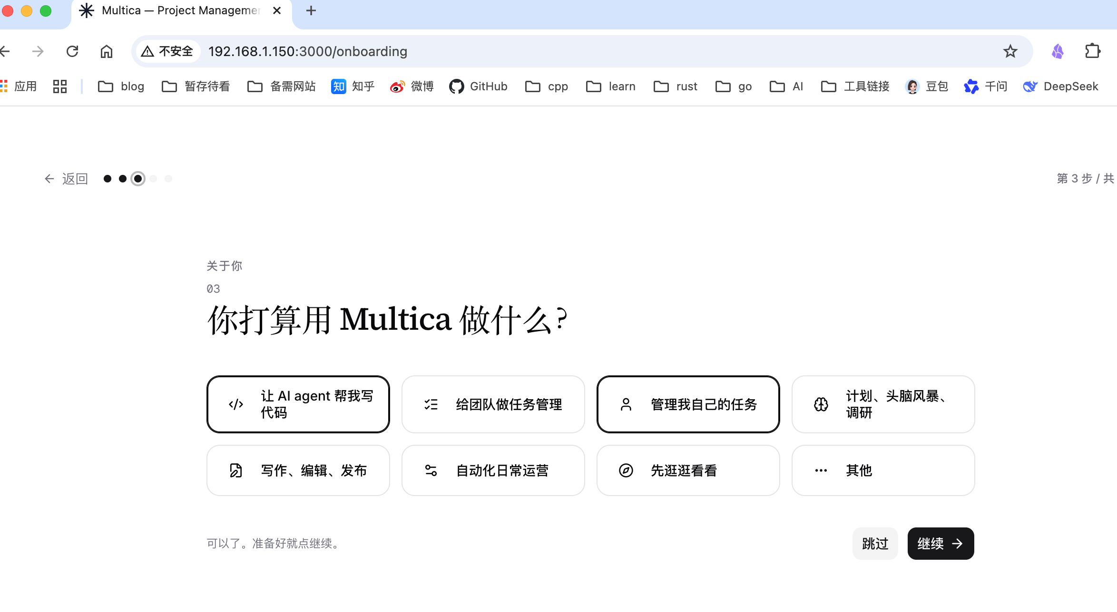Click the macOS green fullscreen button
The height and width of the screenshot is (612, 1117).
coord(46,10)
